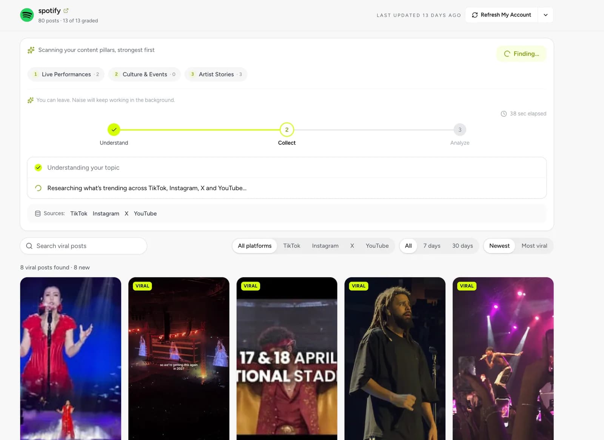Click the refresh arrows icon
The height and width of the screenshot is (440, 604).
tap(475, 15)
